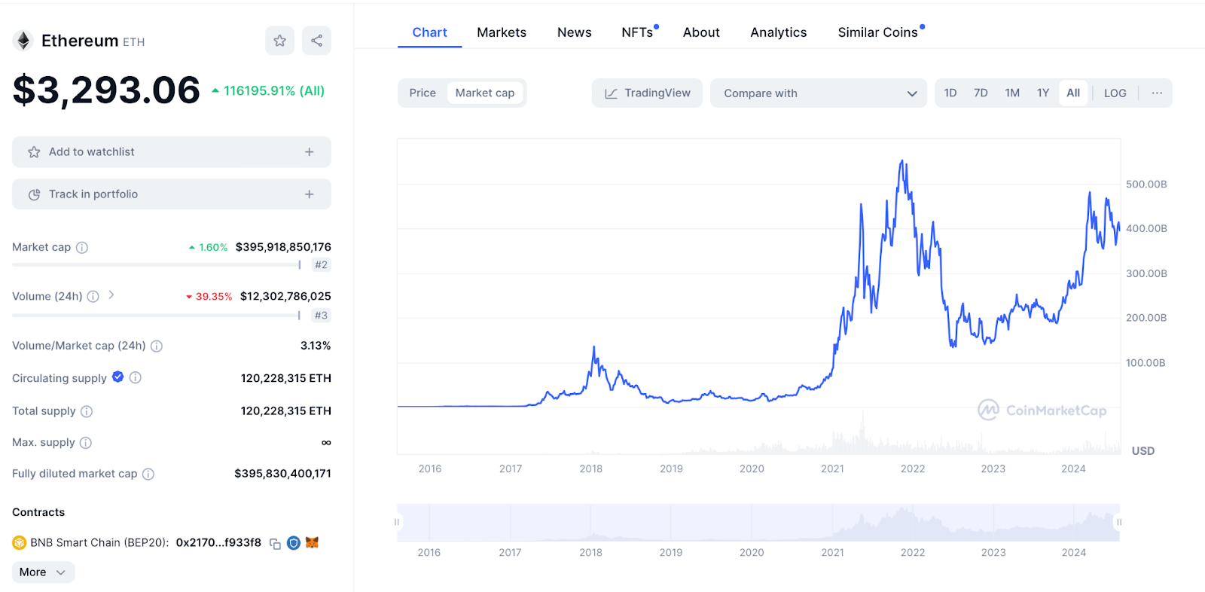Screen dimensions: 1205x592
Task: Open the Similar Coins tab
Action: (x=878, y=32)
